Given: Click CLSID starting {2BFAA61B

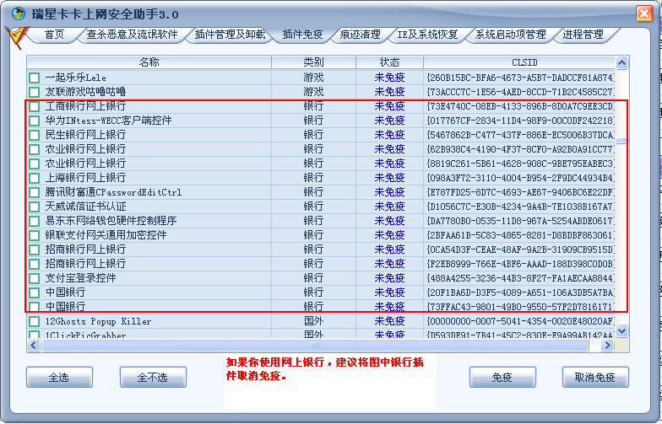Looking at the screenshot, I should pos(520,235).
